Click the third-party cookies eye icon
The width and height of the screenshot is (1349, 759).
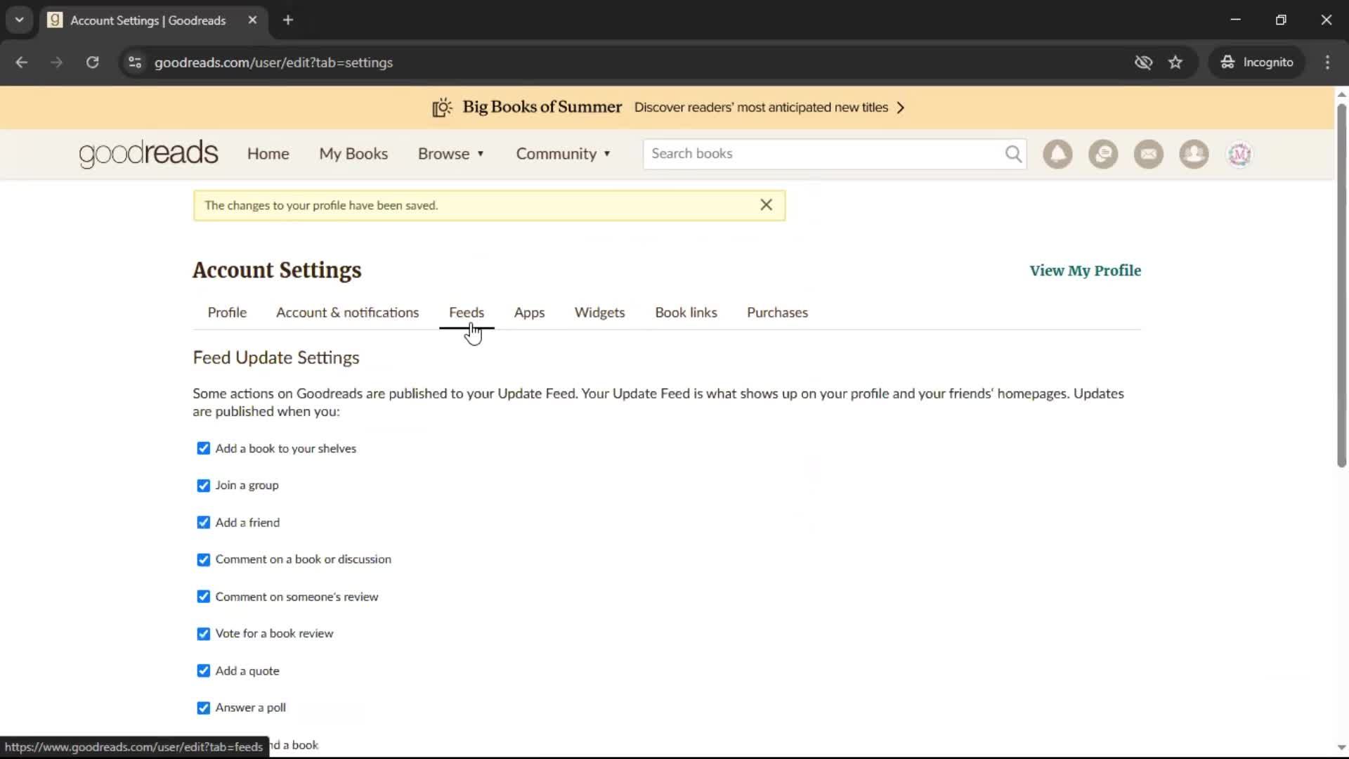1143,63
